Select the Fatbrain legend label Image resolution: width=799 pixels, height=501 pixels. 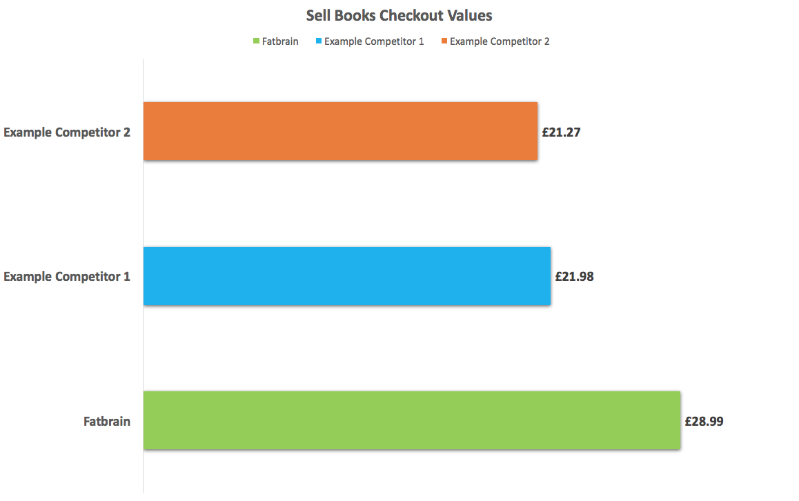pos(280,41)
